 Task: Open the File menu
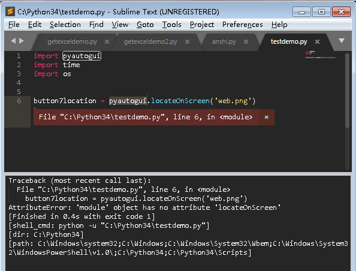point(14,25)
